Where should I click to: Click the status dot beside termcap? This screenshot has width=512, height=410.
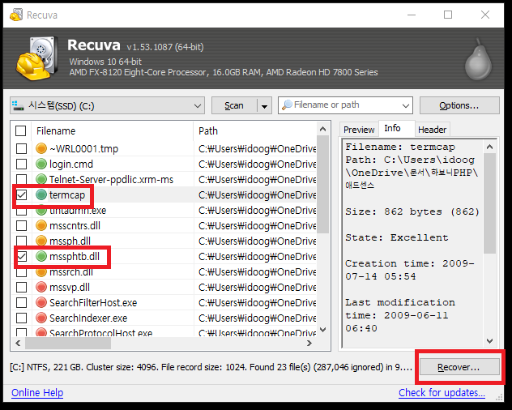(x=41, y=194)
